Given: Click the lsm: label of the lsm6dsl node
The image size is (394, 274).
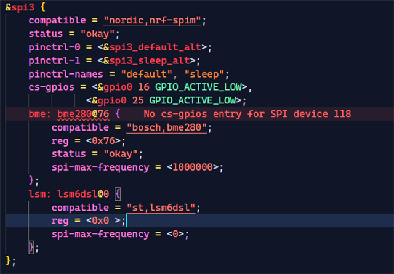Looking at the screenshot, I should point(39,195).
